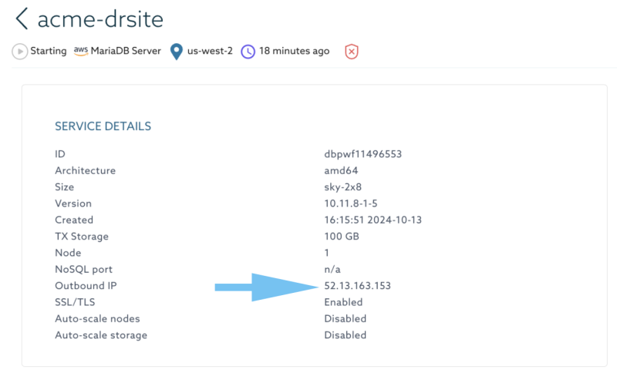Click the clock icon beside 18 minutes ago
Viewport: 617px width, 373px height.
248,52
